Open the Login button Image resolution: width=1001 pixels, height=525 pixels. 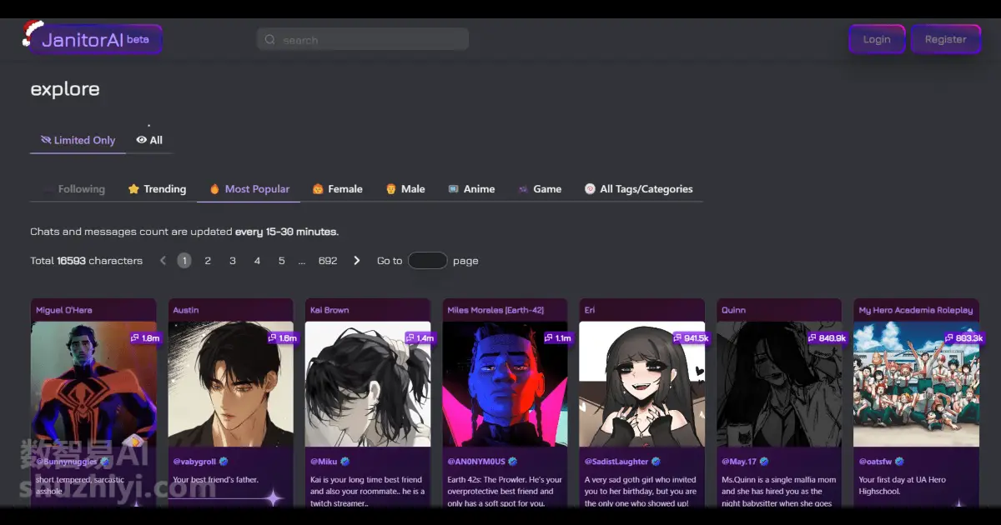point(877,39)
